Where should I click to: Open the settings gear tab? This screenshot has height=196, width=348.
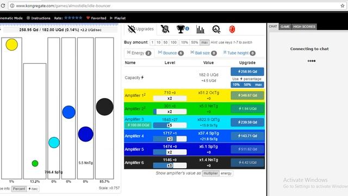[x=216, y=29]
